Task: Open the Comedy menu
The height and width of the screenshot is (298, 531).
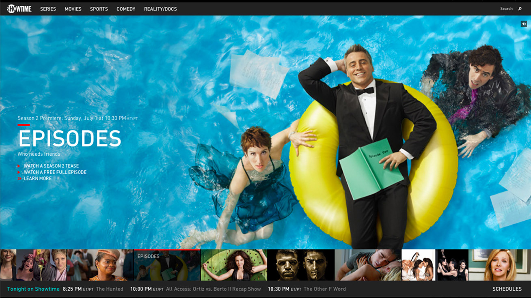Action: (x=126, y=9)
